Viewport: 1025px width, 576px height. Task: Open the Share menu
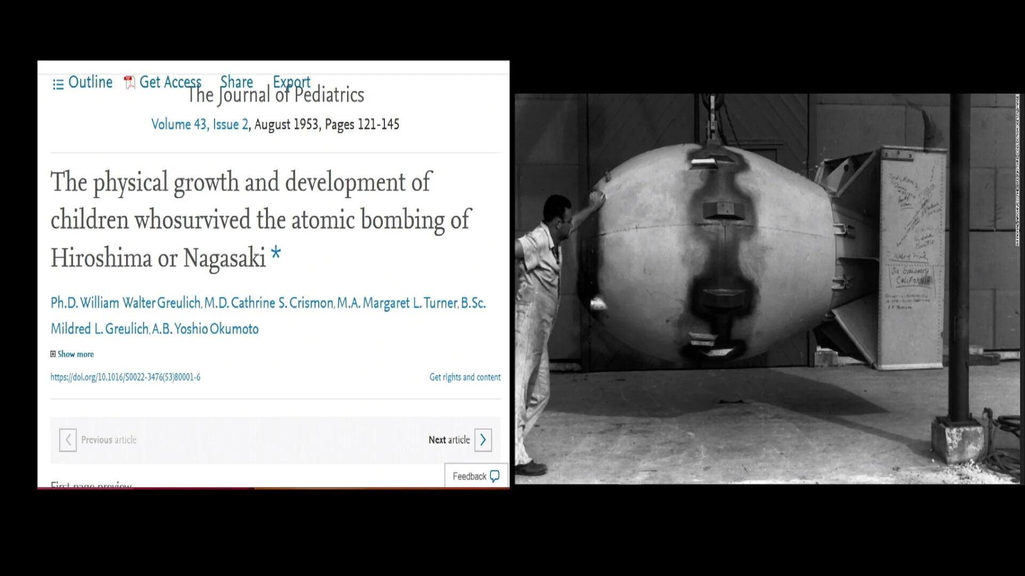236,82
